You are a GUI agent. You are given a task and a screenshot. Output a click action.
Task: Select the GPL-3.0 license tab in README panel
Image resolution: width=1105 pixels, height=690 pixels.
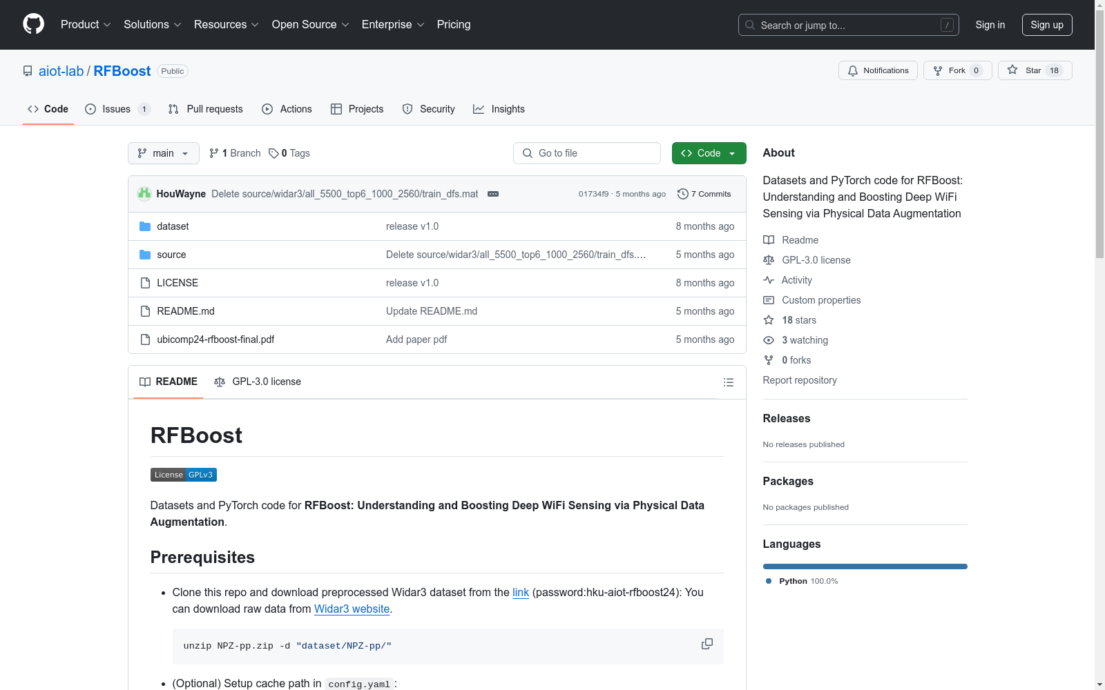(x=258, y=382)
